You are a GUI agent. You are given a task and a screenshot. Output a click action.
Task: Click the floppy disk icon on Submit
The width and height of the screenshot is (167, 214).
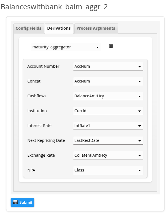tap(15, 202)
